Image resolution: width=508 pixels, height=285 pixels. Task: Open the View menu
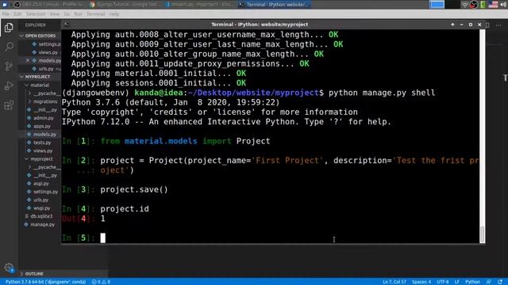pos(55,14)
